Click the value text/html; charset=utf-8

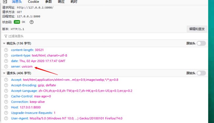point(49,56)
